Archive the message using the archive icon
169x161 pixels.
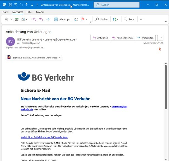pos(16,19)
